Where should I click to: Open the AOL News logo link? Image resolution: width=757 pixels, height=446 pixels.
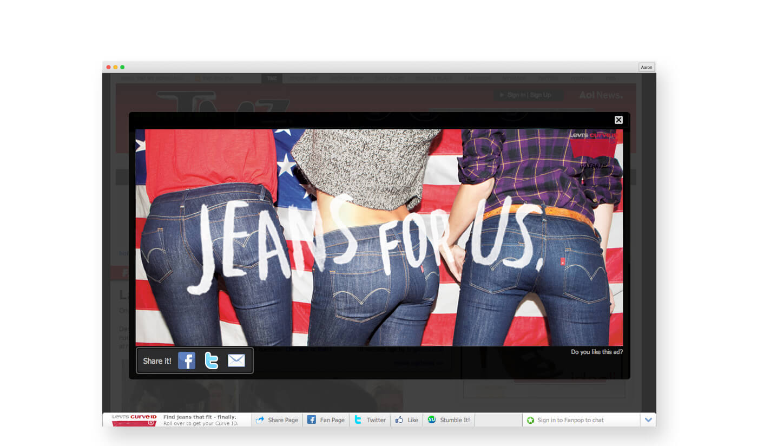click(x=601, y=95)
